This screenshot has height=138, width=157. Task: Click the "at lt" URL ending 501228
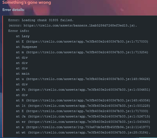click(x=89, y=106)
